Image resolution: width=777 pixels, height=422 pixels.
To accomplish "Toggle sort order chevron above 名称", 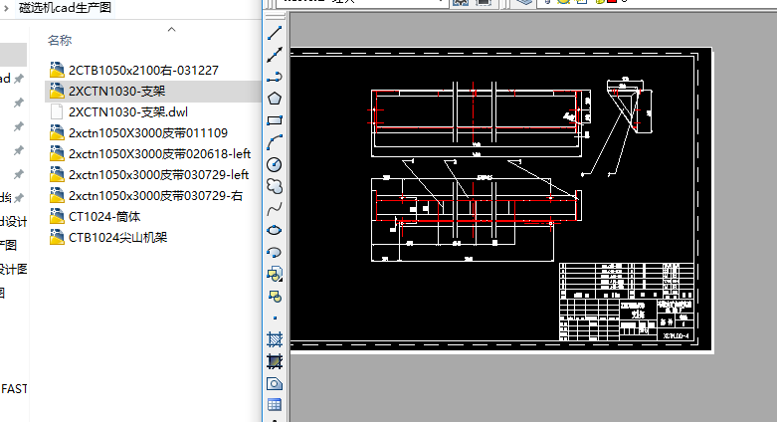I will (x=171, y=30).
